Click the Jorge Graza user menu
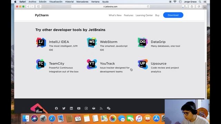 (x=190, y=2)
